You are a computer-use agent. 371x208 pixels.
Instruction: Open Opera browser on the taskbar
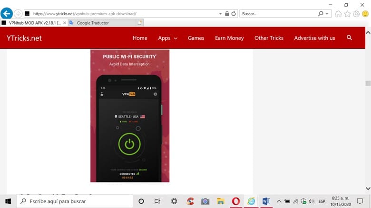pyautogui.click(x=236, y=201)
